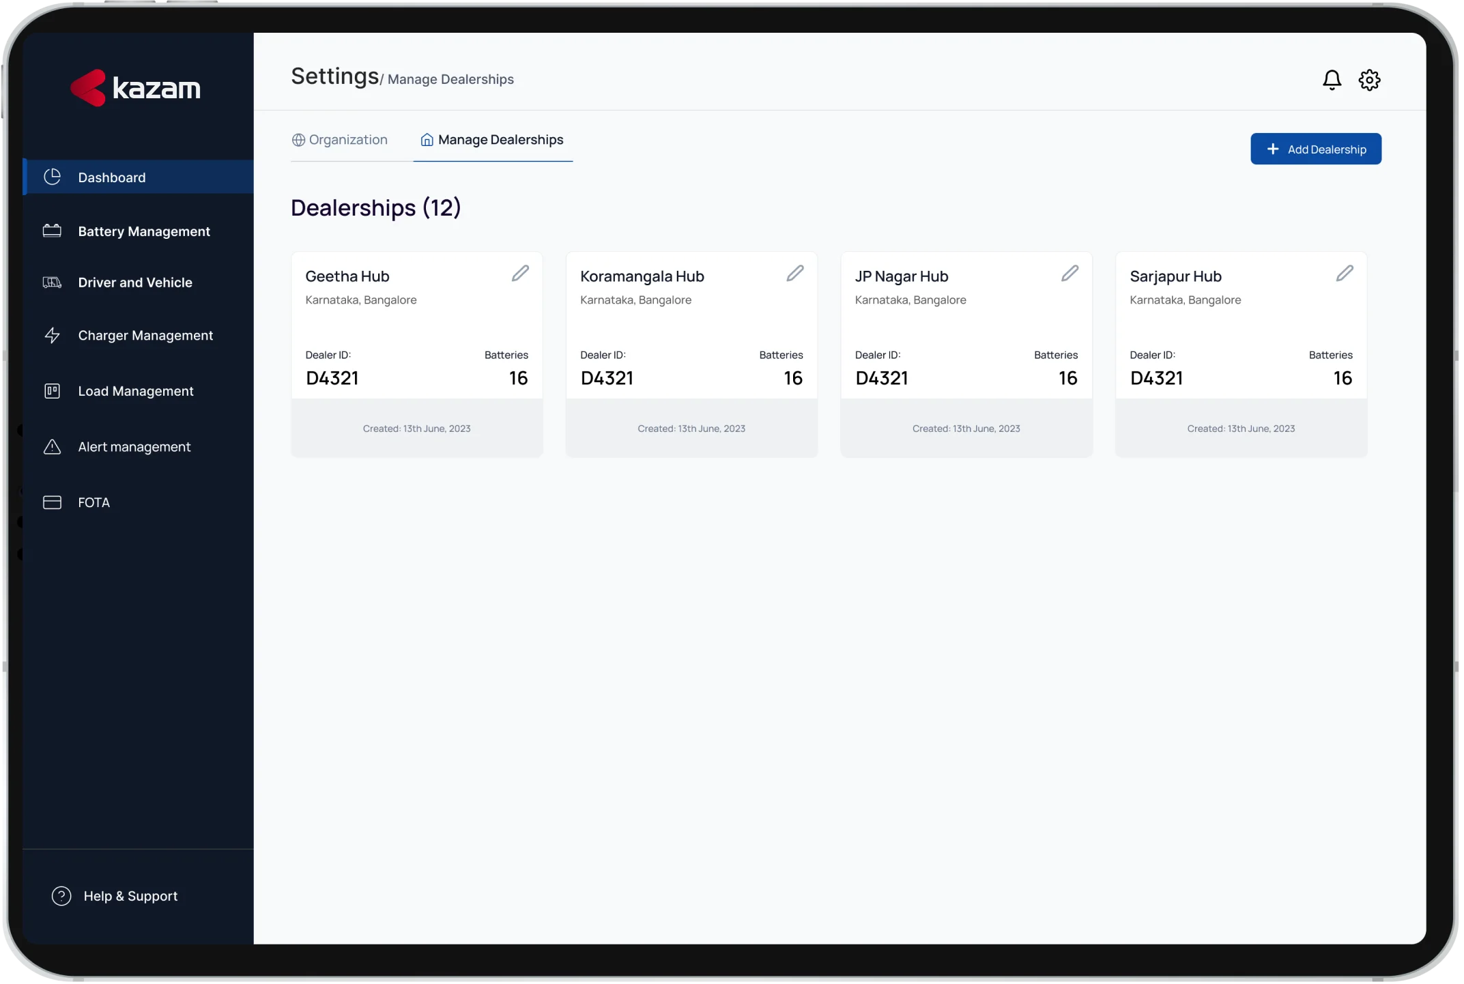This screenshot has width=1464, height=984.
Task: Click the Alert management warning triangle icon
Action: [x=53, y=448]
